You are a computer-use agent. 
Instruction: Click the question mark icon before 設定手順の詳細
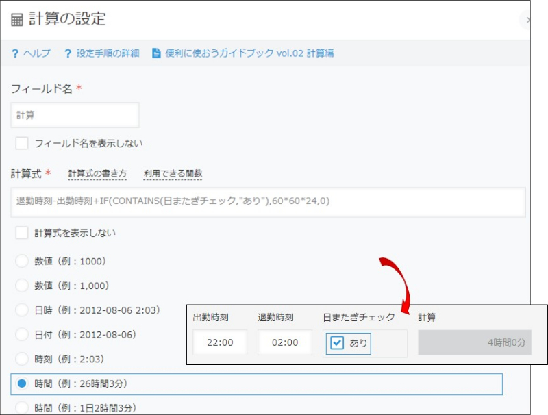(x=68, y=53)
